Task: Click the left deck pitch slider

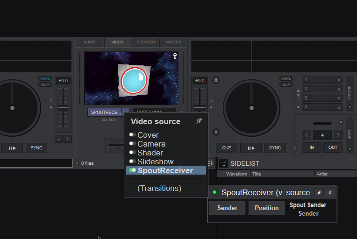Action: pyautogui.click(x=63, y=108)
